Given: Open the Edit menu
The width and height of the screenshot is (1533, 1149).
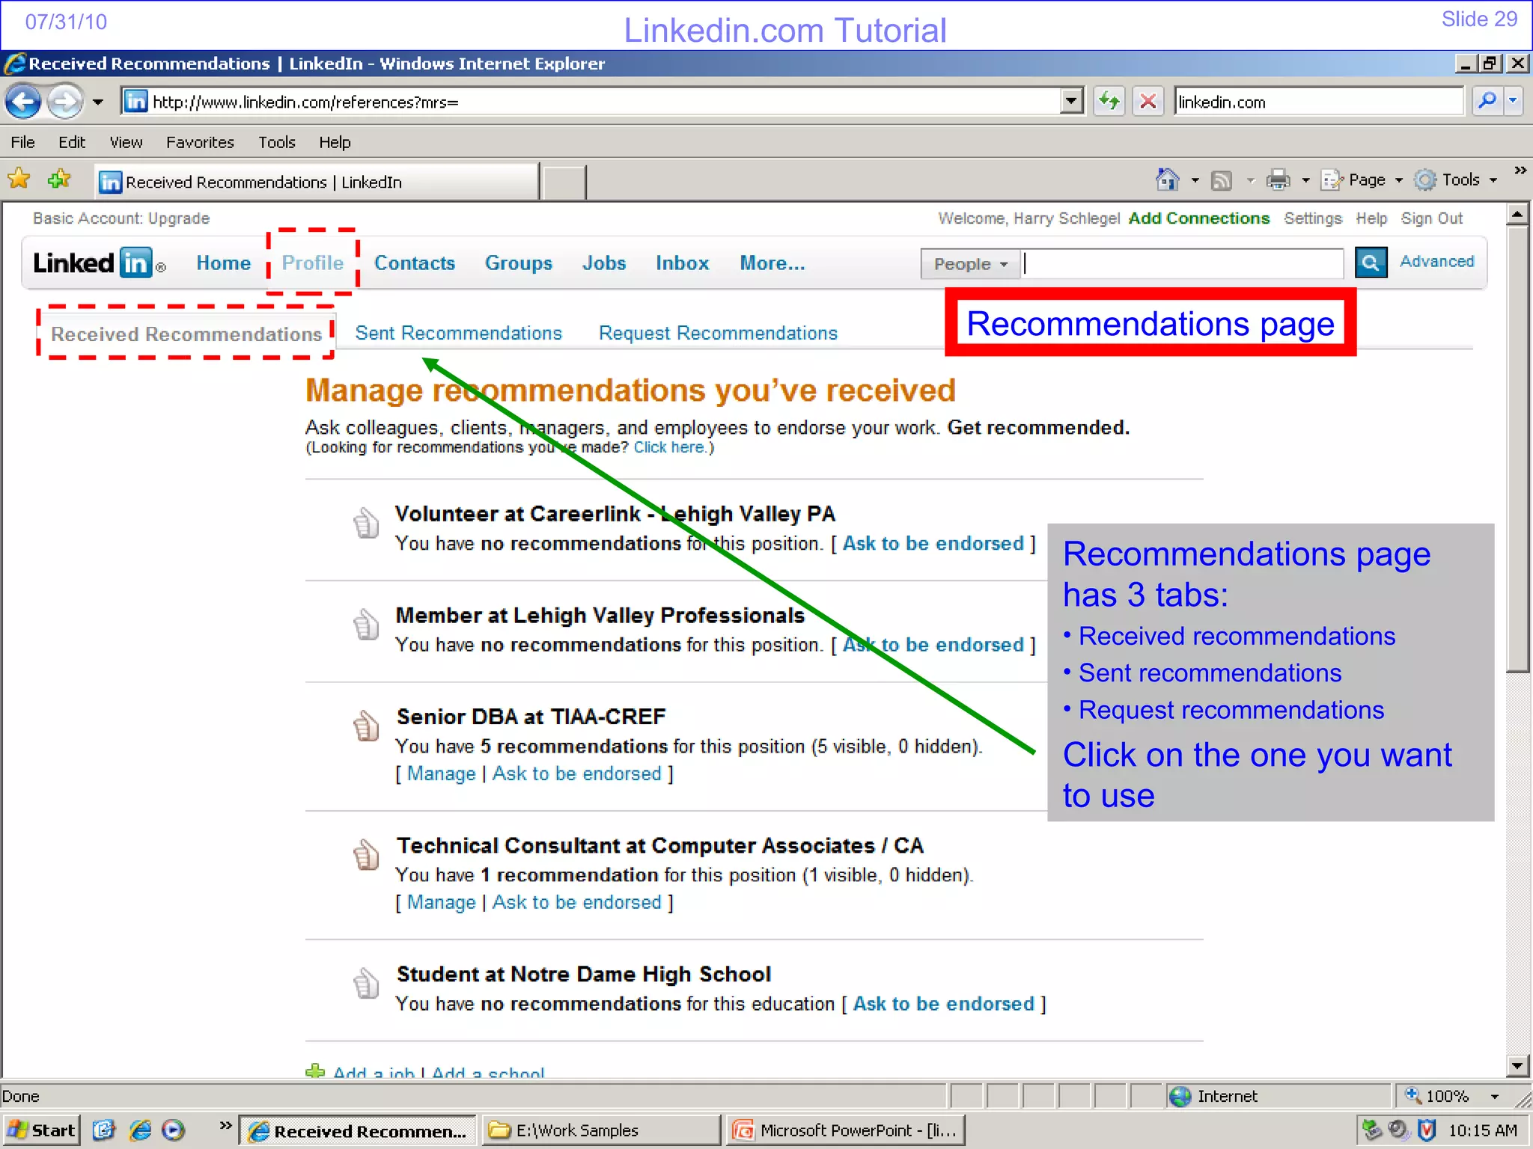Looking at the screenshot, I should (x=72, y=142).
